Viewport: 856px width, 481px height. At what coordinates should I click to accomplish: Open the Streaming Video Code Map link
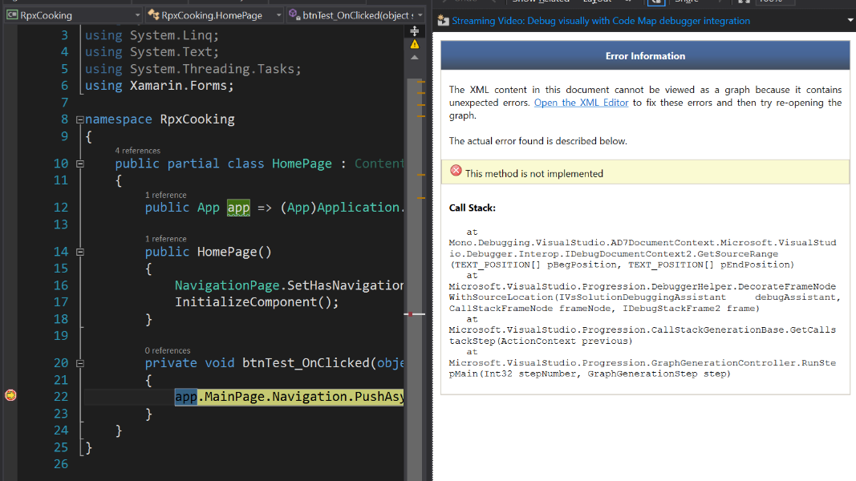click(x=601, y=21)
